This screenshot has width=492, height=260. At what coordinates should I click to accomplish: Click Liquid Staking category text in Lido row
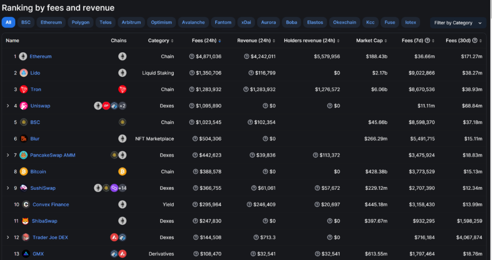click(x=158, y=73)
